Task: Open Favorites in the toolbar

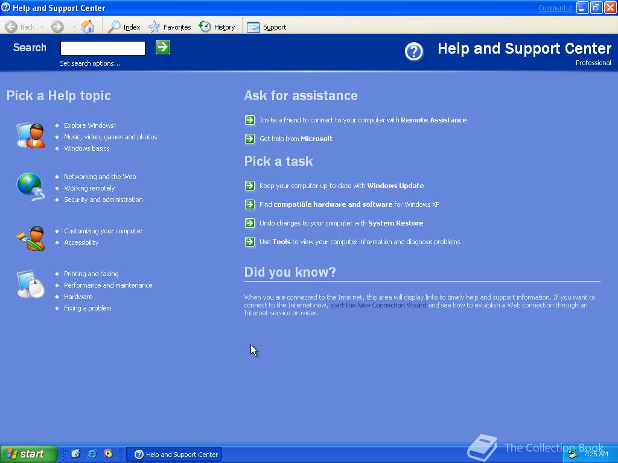Action: coord(170,27)
